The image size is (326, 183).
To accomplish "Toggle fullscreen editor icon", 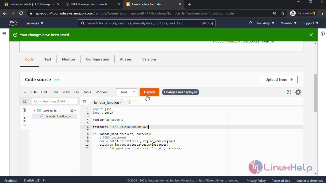I will (x=289, y=92).
